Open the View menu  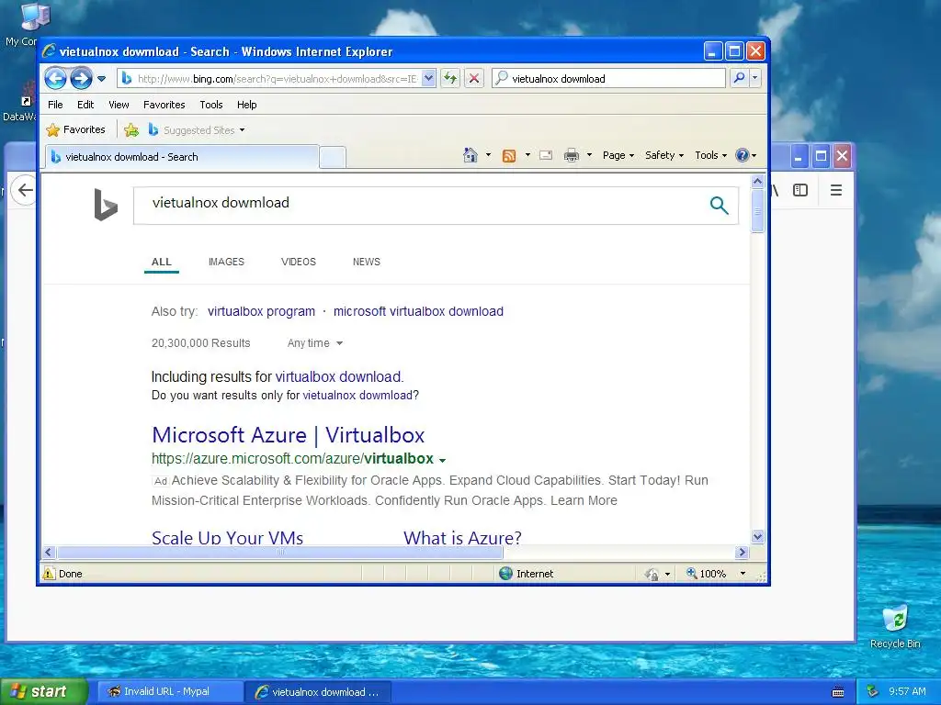(119, 105)
